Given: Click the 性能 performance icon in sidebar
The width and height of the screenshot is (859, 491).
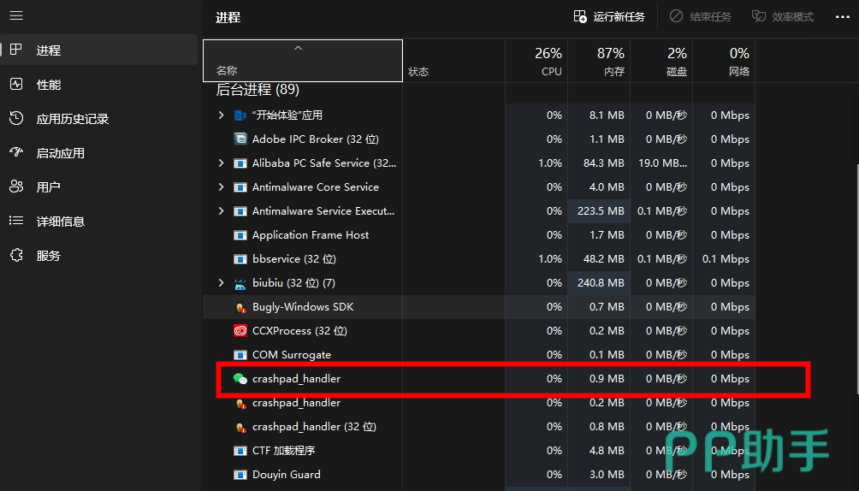Looking at the screenshot, I should tap(16, 85).
